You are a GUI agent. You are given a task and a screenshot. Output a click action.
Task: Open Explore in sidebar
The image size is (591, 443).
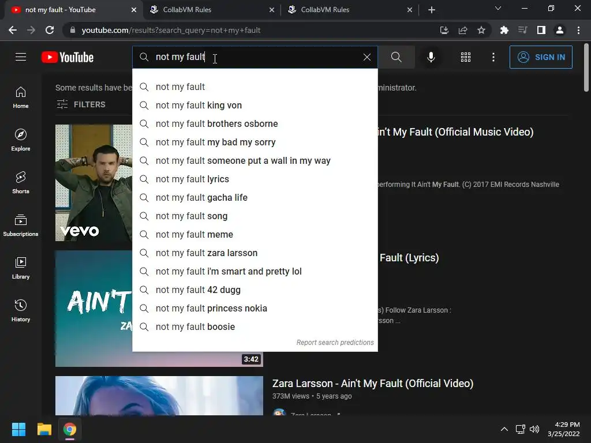click(21, 140)
